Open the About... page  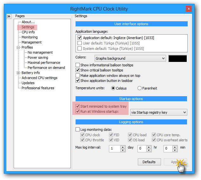tap(28, 22)
